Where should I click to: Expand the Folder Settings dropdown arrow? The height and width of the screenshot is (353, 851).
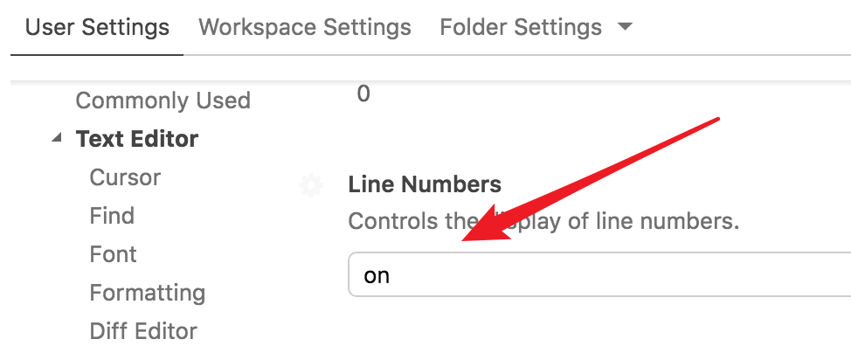pyautogui.click(x=624, y=27)
